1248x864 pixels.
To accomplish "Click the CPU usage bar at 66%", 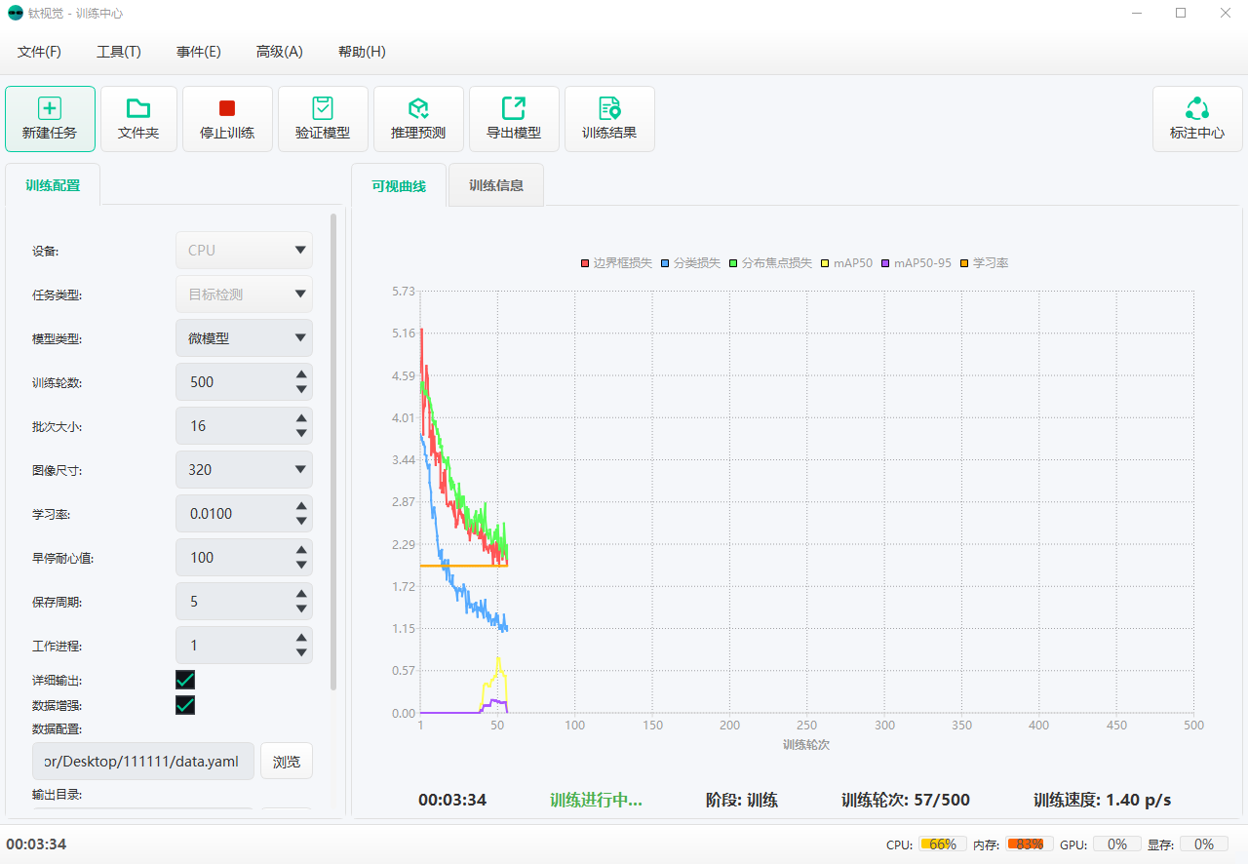I will coord(943,844).
